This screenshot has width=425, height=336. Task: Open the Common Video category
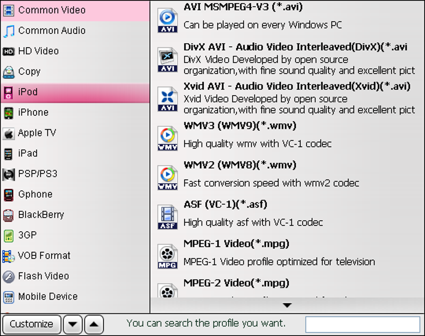75,10
